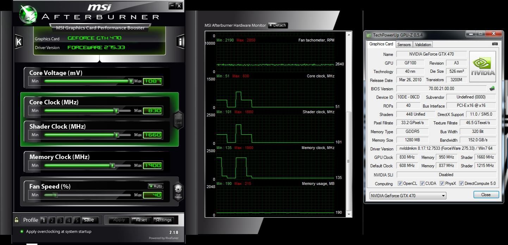Toggle Apply overclocking at system startup
Viewport: 508px width, 245px height.
(x=22, y=232)
